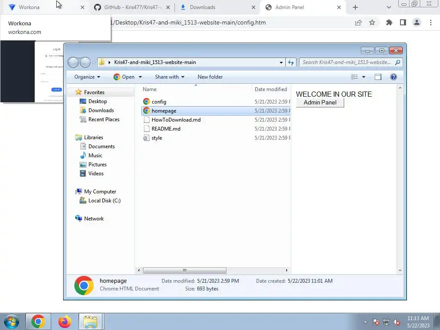The image size is (440, 330).
Task: Click the Workona tab preview thumbnail
Action: [x=32, y=72]
